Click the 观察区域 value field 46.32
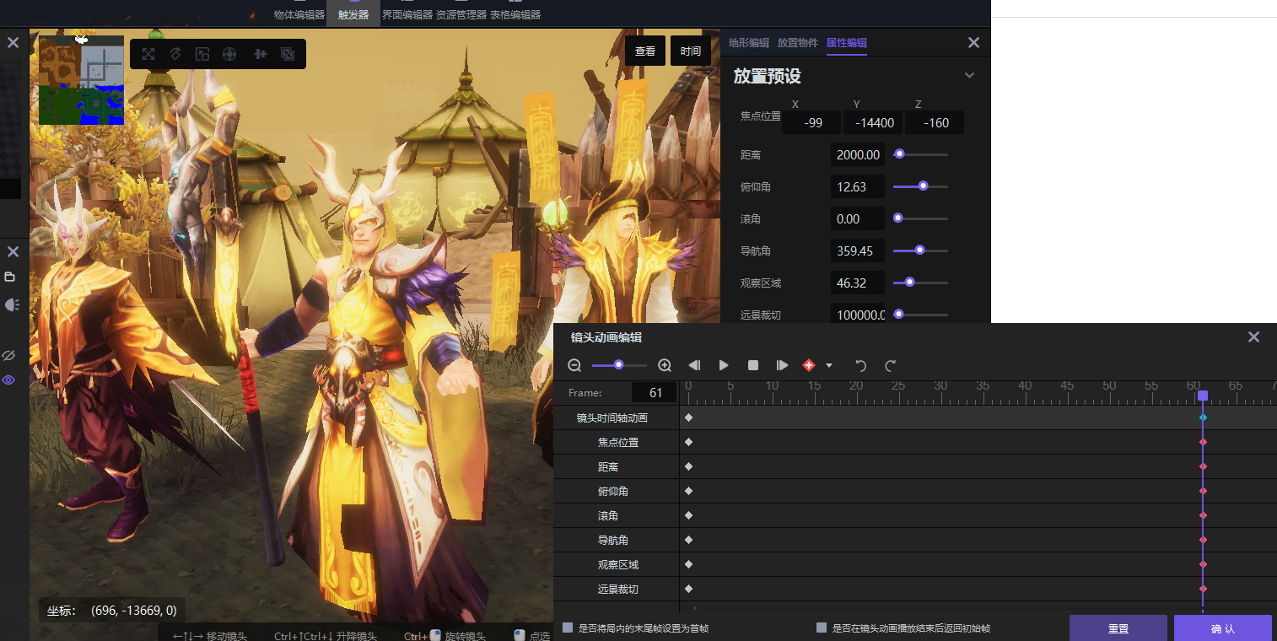Viewport: 1277px width, 641px height. click(858, 283)
